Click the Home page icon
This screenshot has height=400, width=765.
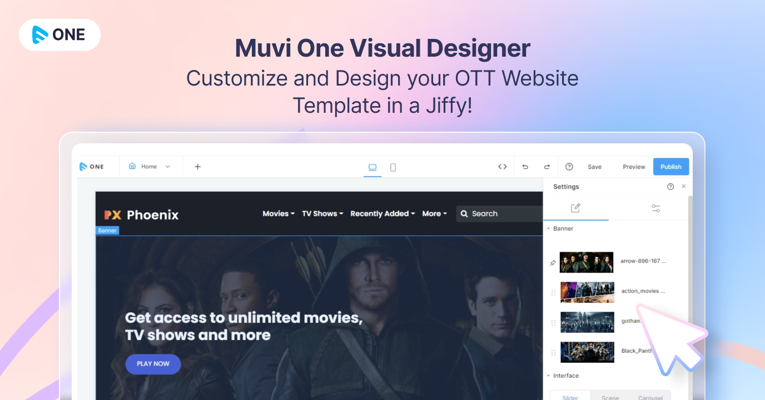pos(132,166)
